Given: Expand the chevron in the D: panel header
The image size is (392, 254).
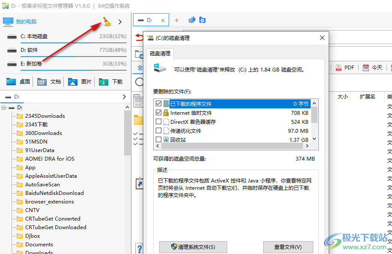Looking at the screenshot, I should 124,97.
